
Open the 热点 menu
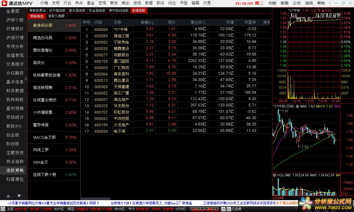tap(79, 3)
